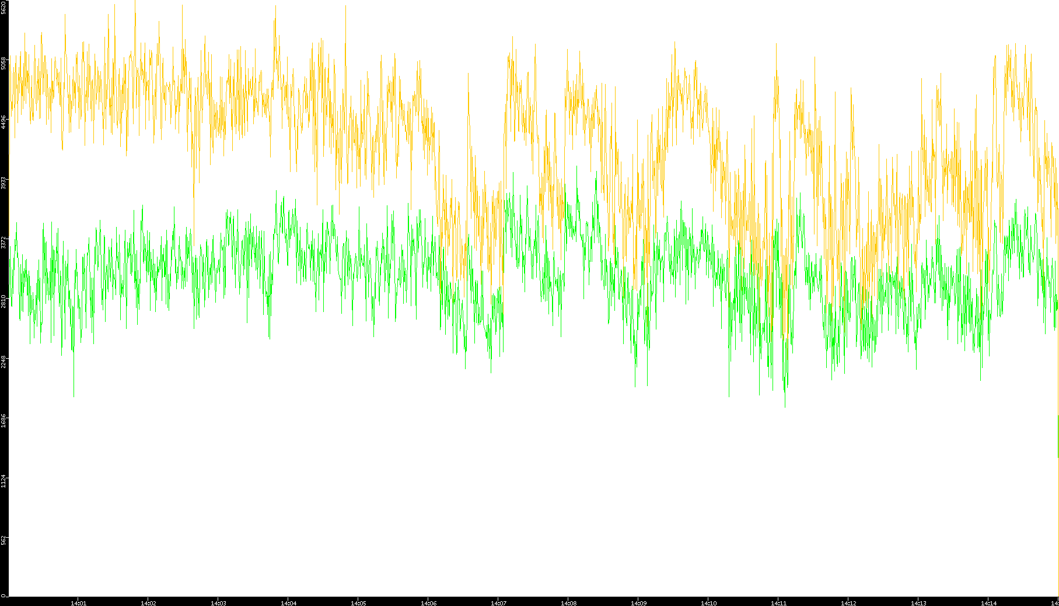Click the 14:09 time axis tick
Viewport: 1059px width, 606px height.
pyautogui.click(x=638, y=603)
